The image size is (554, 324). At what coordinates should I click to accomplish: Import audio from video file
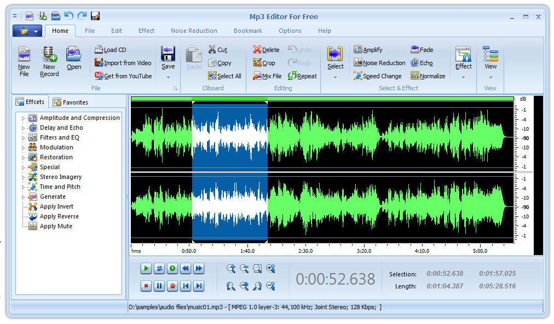123,63
